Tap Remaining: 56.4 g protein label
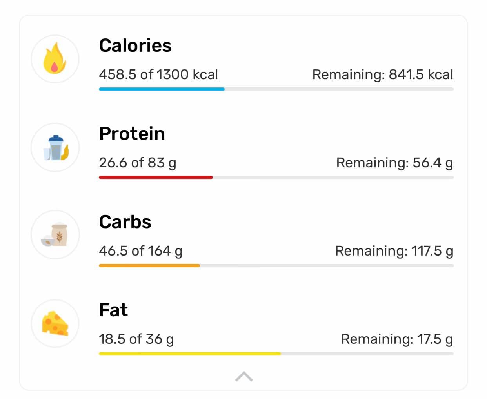487x399 pixels. point(394,163)
